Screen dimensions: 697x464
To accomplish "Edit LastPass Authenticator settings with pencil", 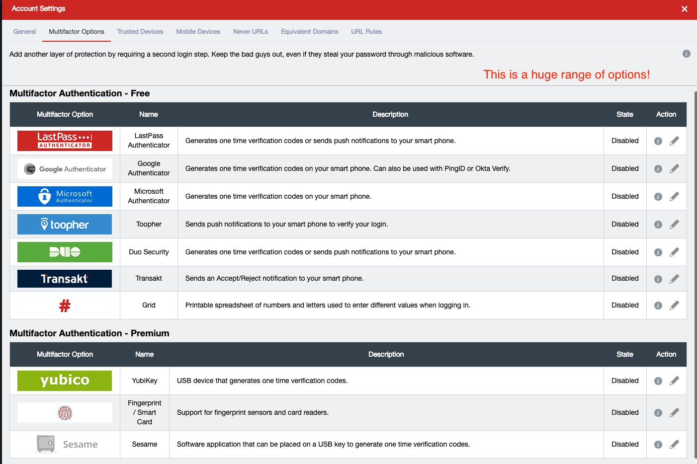I will 674,141.
